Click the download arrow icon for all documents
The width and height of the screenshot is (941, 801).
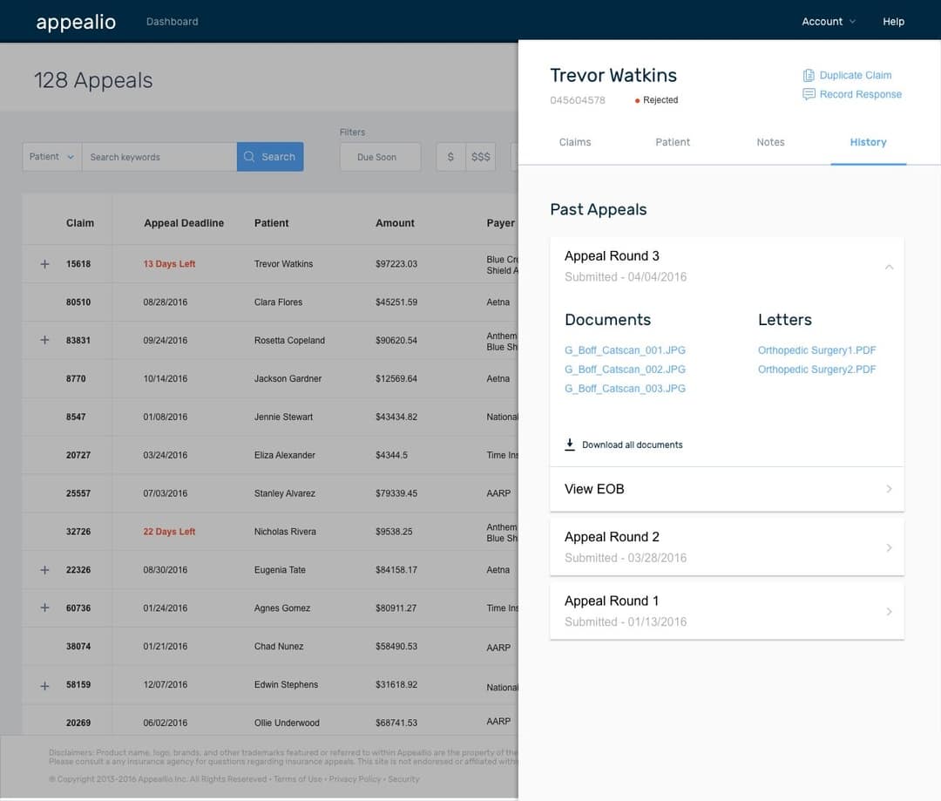[570, 445]
